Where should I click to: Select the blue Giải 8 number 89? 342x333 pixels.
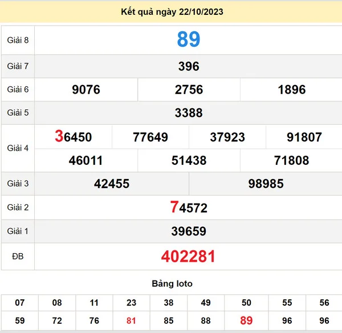[x=188, y=39]
